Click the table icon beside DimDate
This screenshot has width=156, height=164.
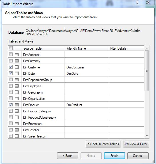[17, 73]
